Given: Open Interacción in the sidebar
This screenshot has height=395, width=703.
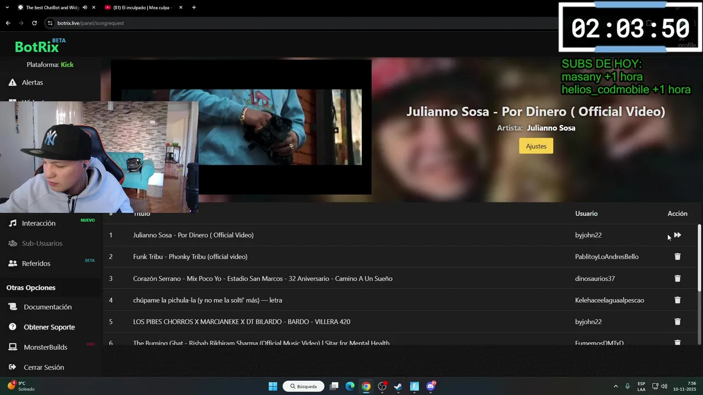Looking at the screenshot, I should point(38,223).
